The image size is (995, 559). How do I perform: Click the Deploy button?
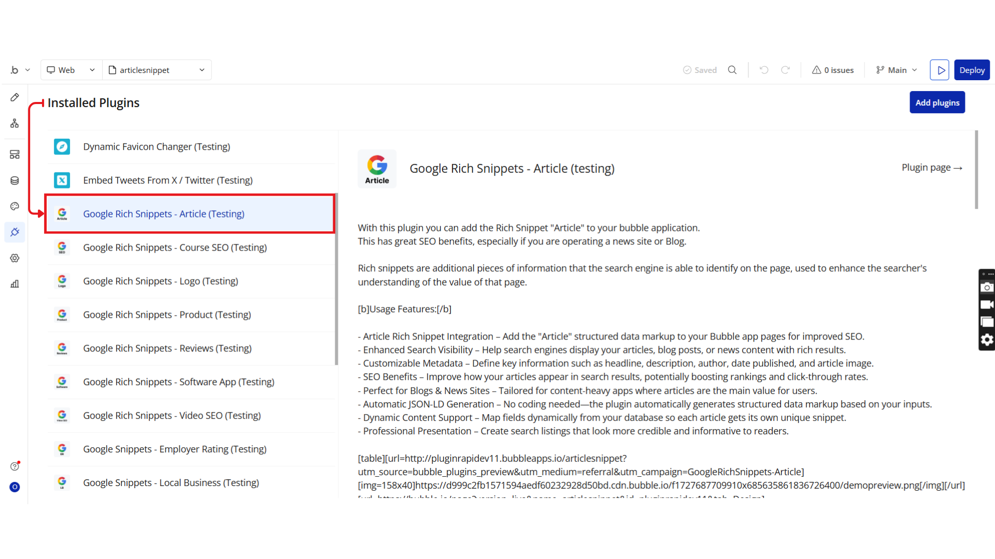(x=972, y=70)
